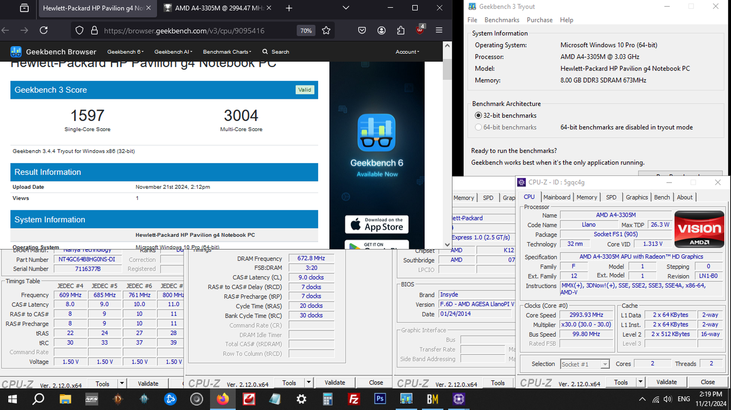Open Firefox account icon
The image size is (731, 410).
click(381, 30)
